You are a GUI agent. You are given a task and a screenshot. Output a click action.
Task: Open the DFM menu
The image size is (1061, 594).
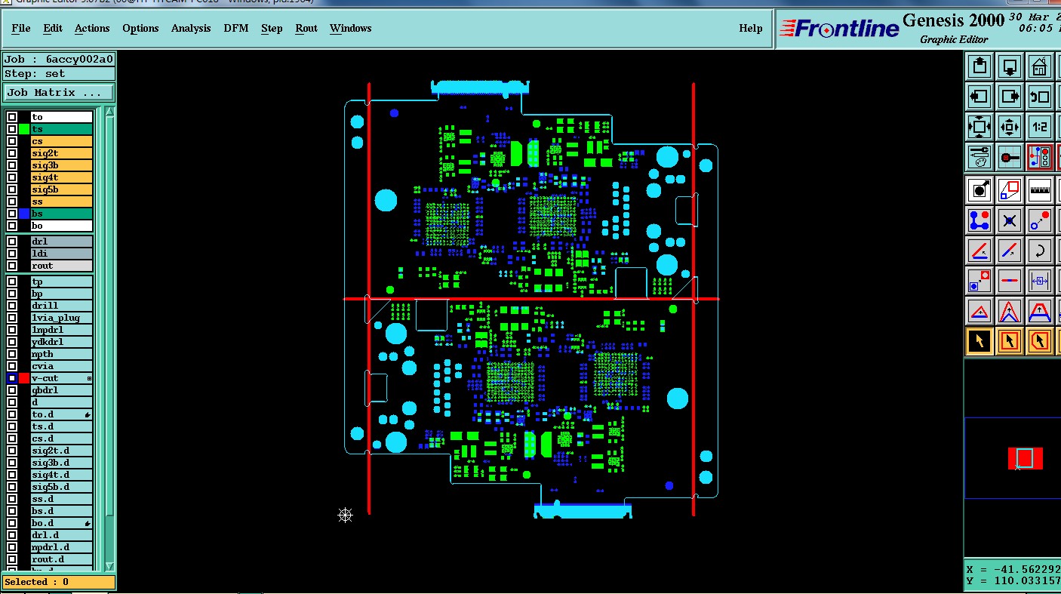click(236, 28)
